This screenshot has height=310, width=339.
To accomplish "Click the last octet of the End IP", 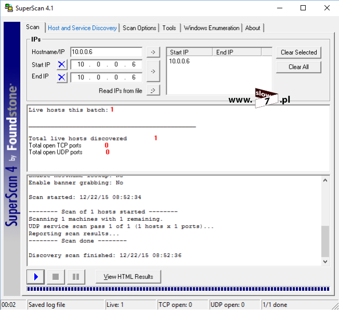I will coord(134,77).
